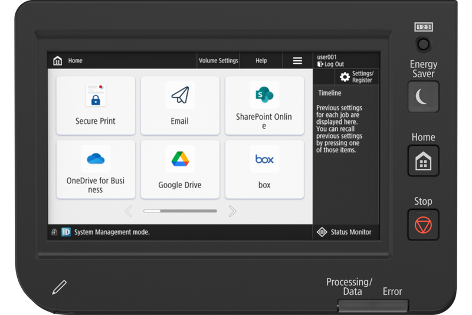Screen dimensions: 472x315
Task: Open the box cloud storage tile
Action: (x=264, y=169)
